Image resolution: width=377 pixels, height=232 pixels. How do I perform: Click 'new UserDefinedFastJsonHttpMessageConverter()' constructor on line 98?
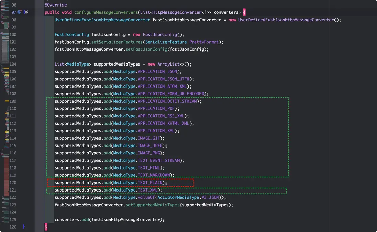(285, 20)
